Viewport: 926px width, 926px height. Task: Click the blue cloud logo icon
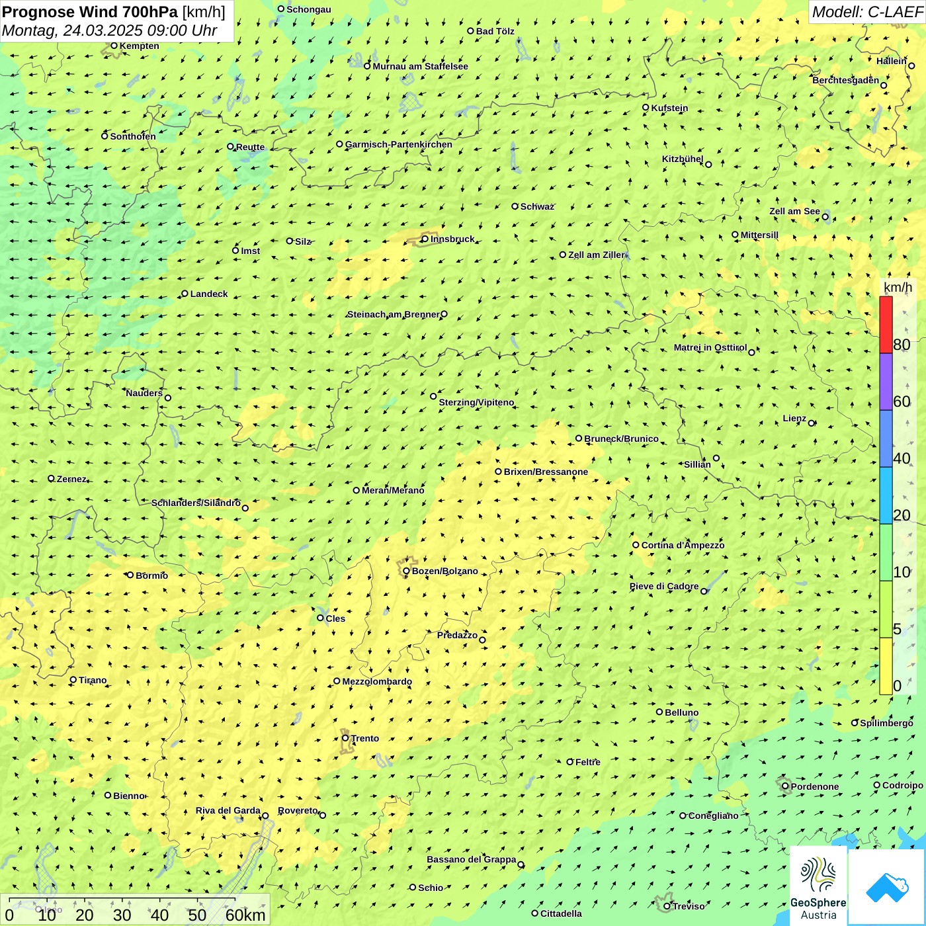coord(886,887)
